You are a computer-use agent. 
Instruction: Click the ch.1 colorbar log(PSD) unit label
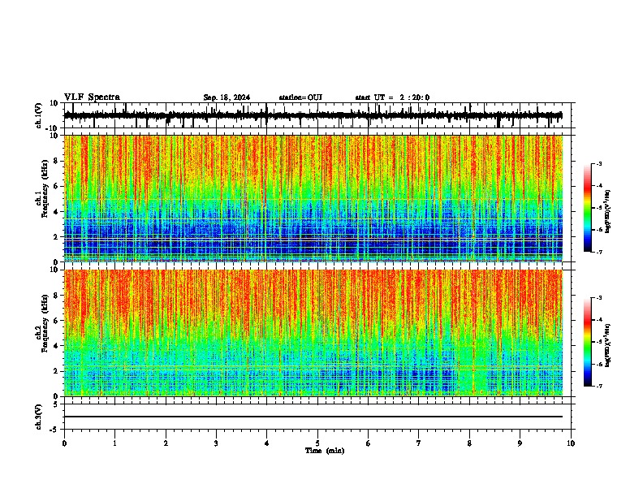(x=607, y=211)
